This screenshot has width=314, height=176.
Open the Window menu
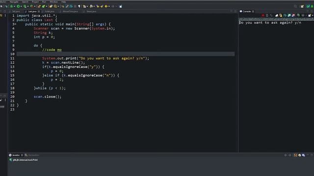coord(53,2)
